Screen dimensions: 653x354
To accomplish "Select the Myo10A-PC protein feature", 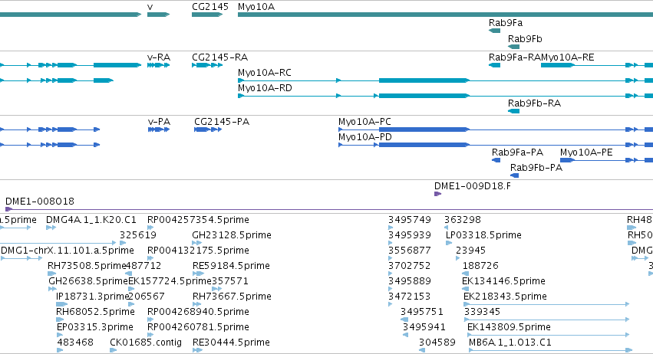I will [496, 129].
